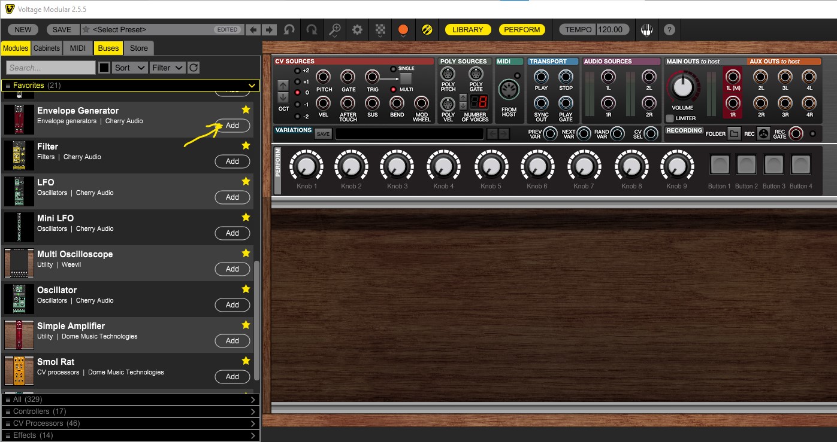Select the MULTI trigger mode
This screenshot has width=837, height=442.
click(394, 89)
